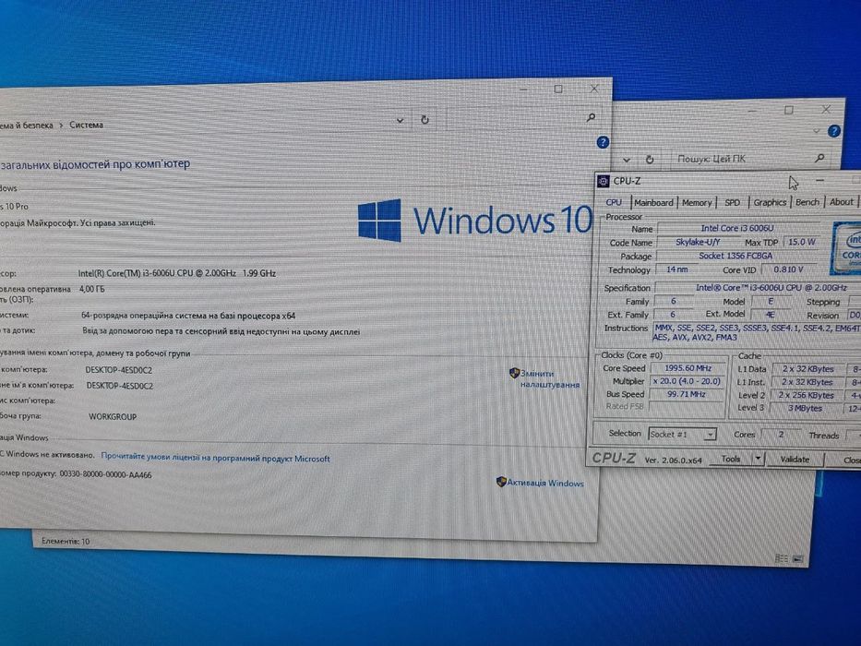The image size is (861, 646).
Task: Click help icon in Explorer window behind
Action: click(x=834, y=131)
